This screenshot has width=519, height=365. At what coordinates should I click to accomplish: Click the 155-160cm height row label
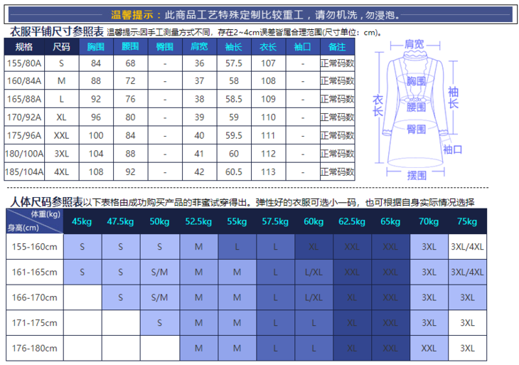click(34, 247)
